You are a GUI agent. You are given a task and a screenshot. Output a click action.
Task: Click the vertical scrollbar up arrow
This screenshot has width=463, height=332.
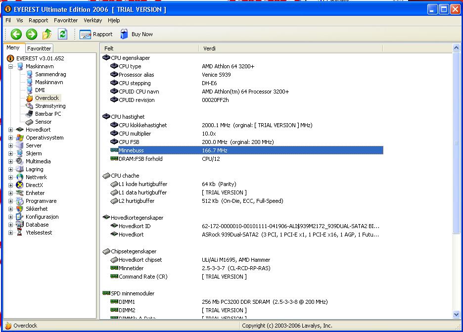(456, 48)
